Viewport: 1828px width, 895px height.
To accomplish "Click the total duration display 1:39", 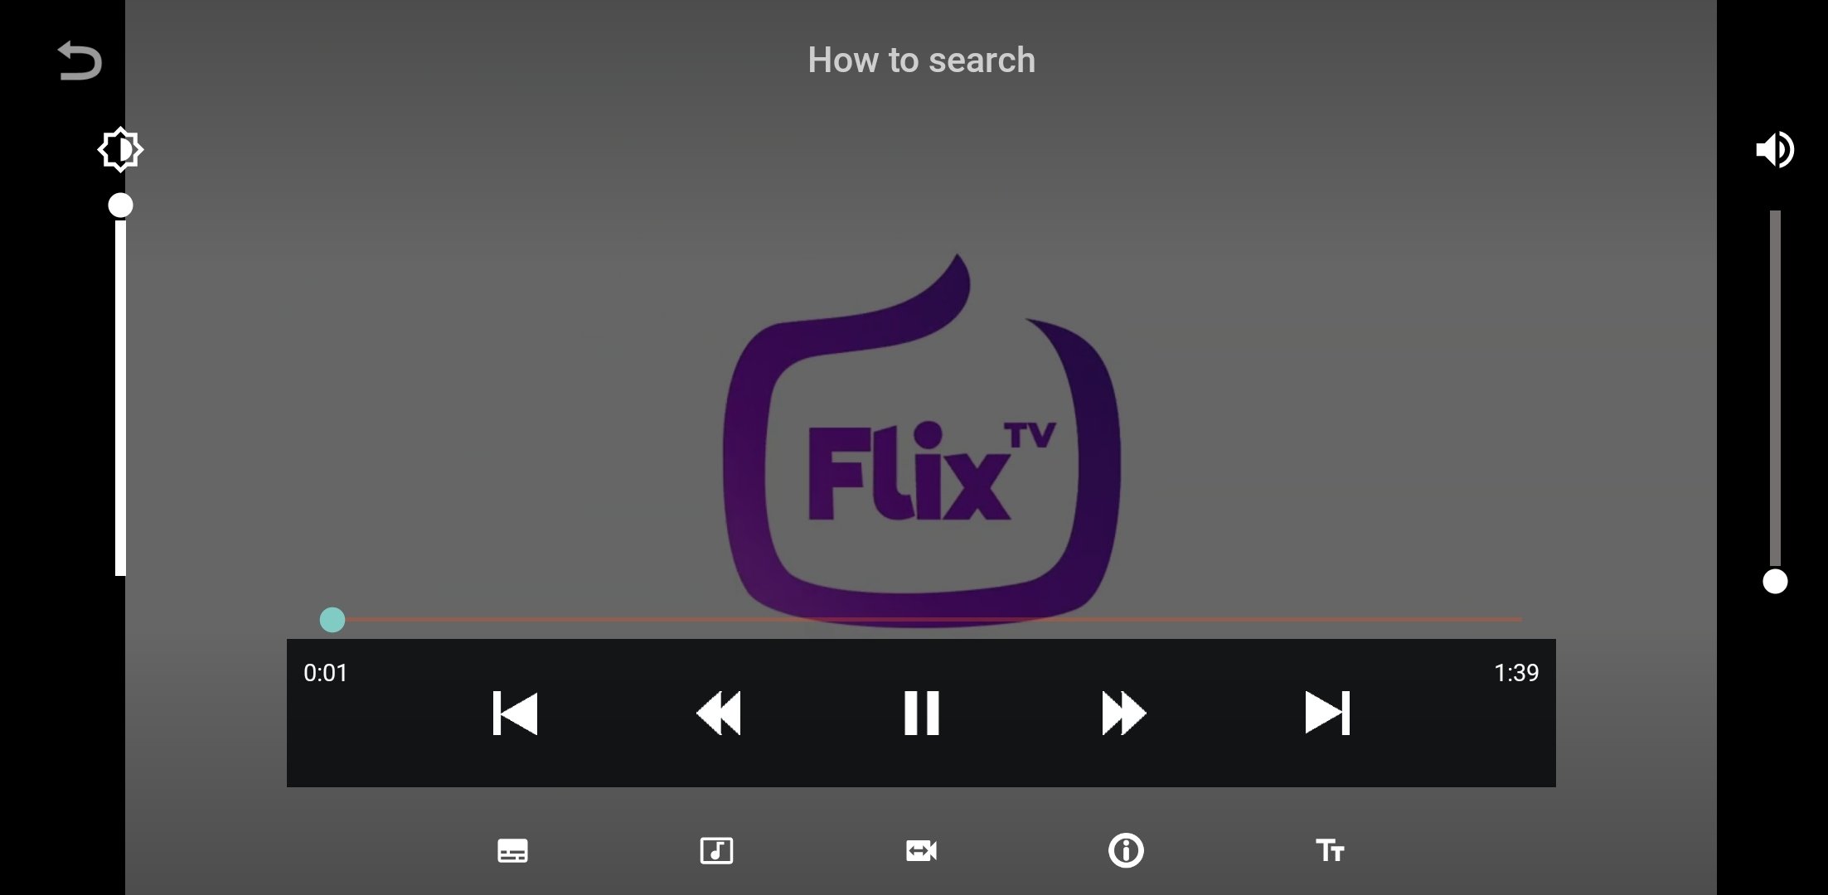I will (1515, 672).
